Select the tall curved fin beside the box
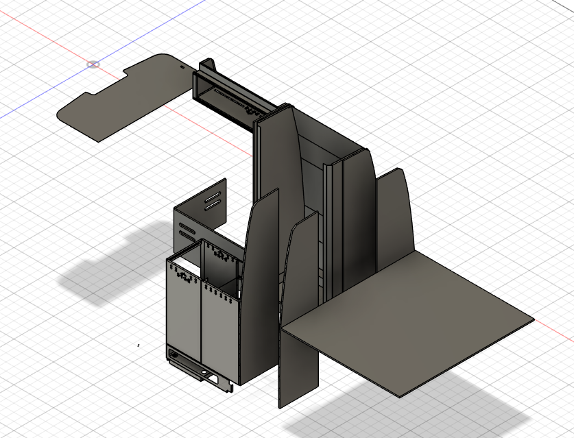574x438 pixels. 261,274
